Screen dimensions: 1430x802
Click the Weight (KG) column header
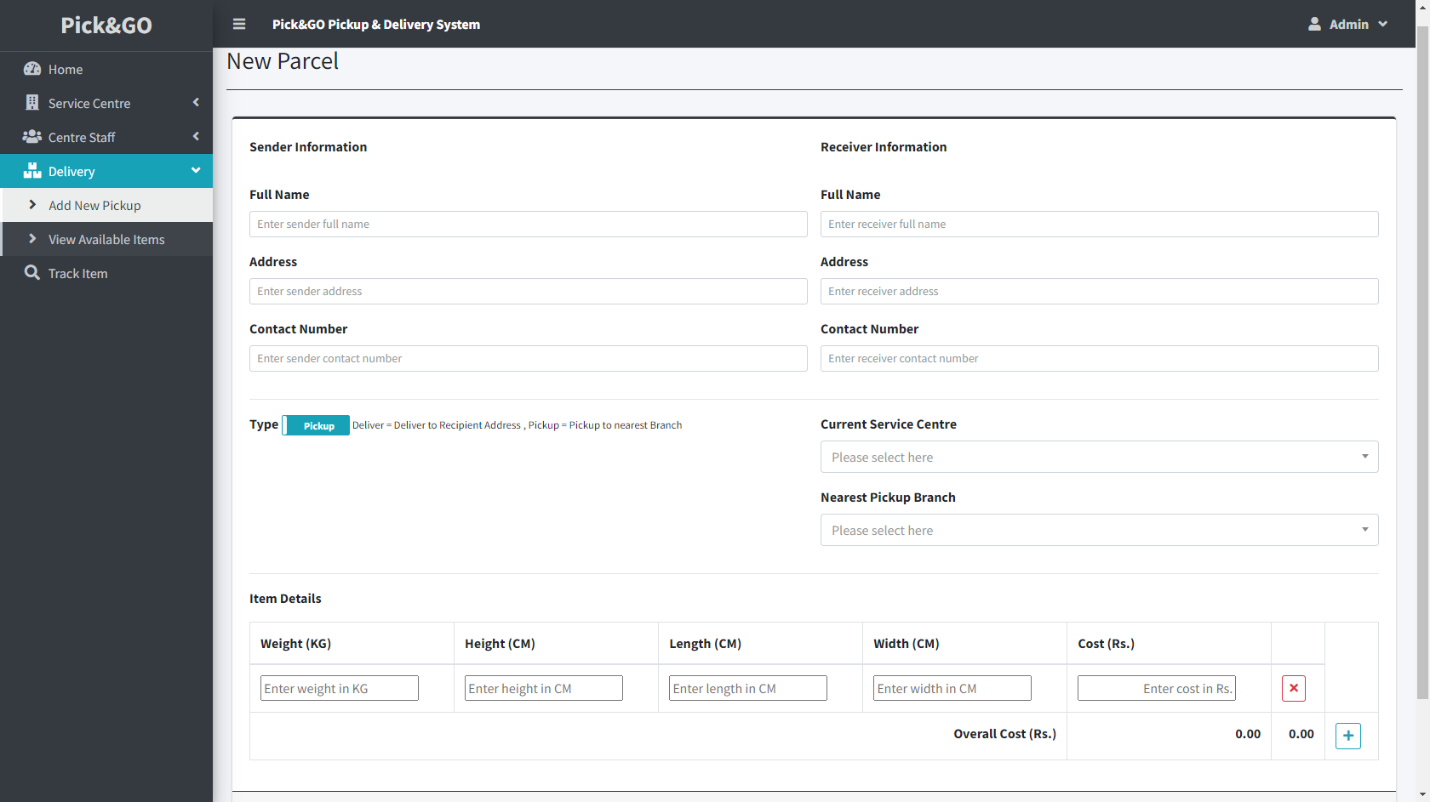pos(296,644)
